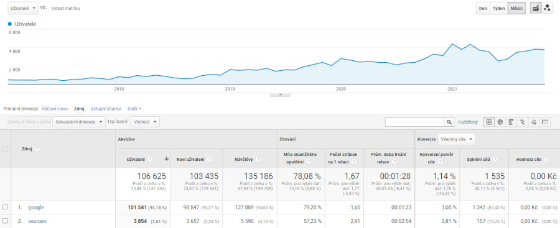Open the Všechny cíle conversions dropdown
The image size is (560, 228).
tap(457, 139)
